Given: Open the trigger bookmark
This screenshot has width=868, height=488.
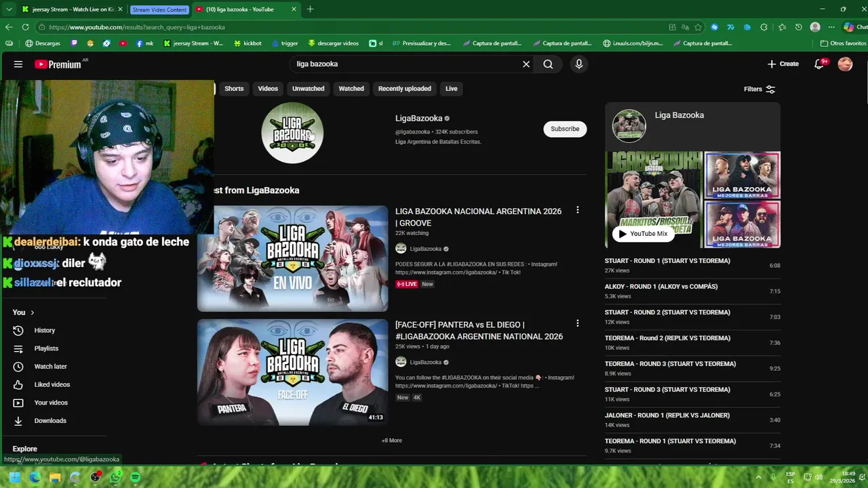Looking at the screenshot, I should point(285,43).
